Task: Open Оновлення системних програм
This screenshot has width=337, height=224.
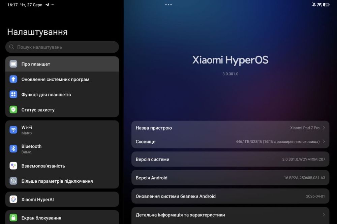Action: click(62, 79)
